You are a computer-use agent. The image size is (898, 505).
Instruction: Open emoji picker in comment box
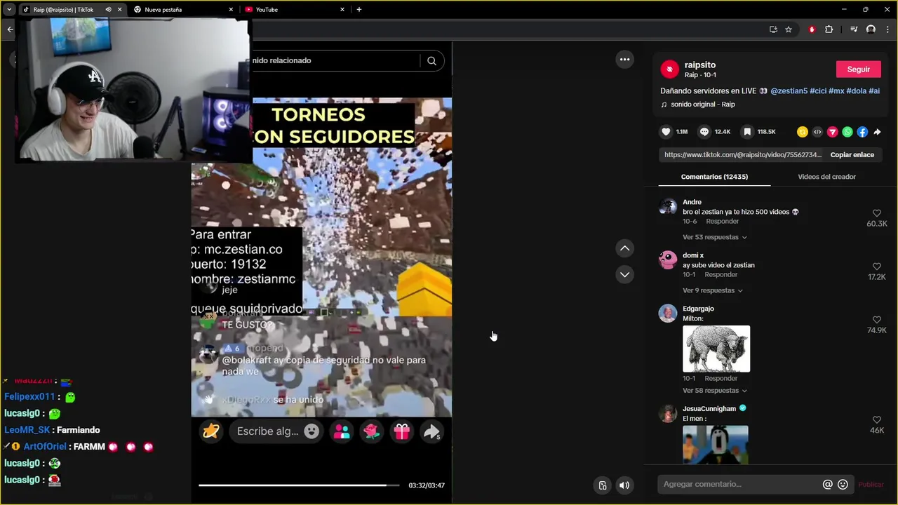tap(843, 484)
